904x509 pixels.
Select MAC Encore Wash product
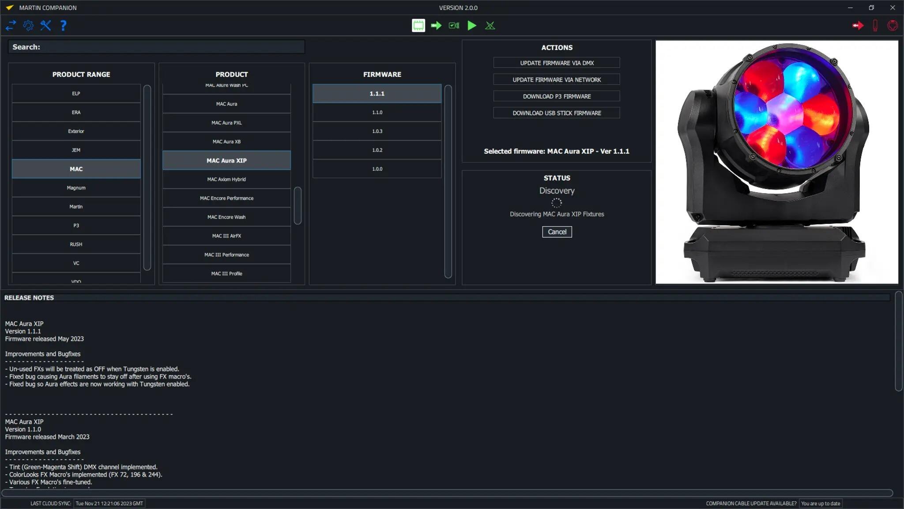[x=226, y=217]
